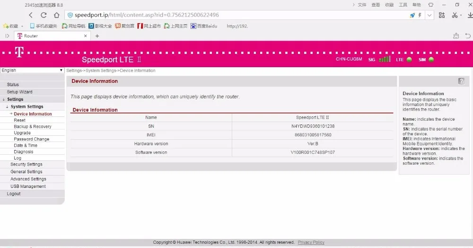The width and height of the screenshot is (473, 248).
Task: Open Backup & Recovery page
Action: coord(33,126)
